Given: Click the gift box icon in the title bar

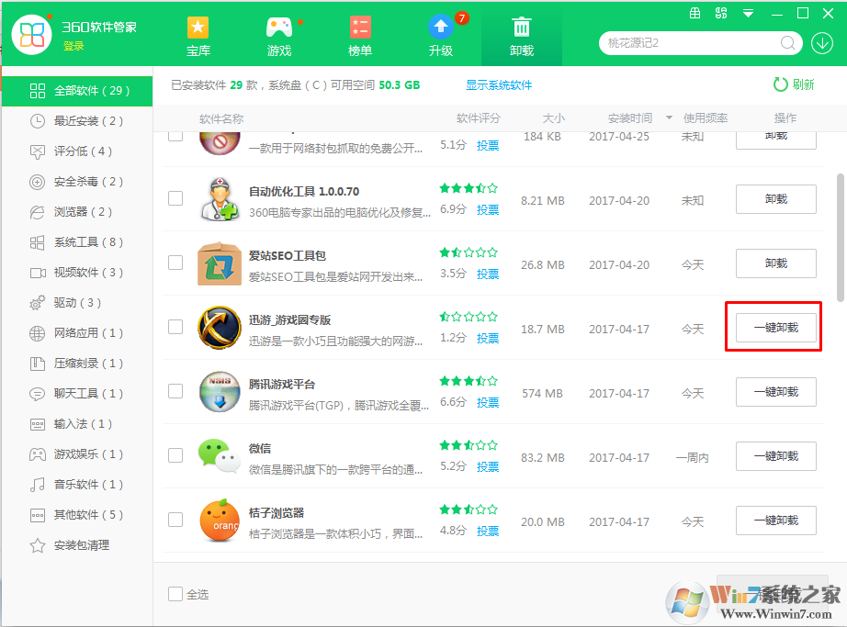Looking at the screenshot, I should 695,13.
